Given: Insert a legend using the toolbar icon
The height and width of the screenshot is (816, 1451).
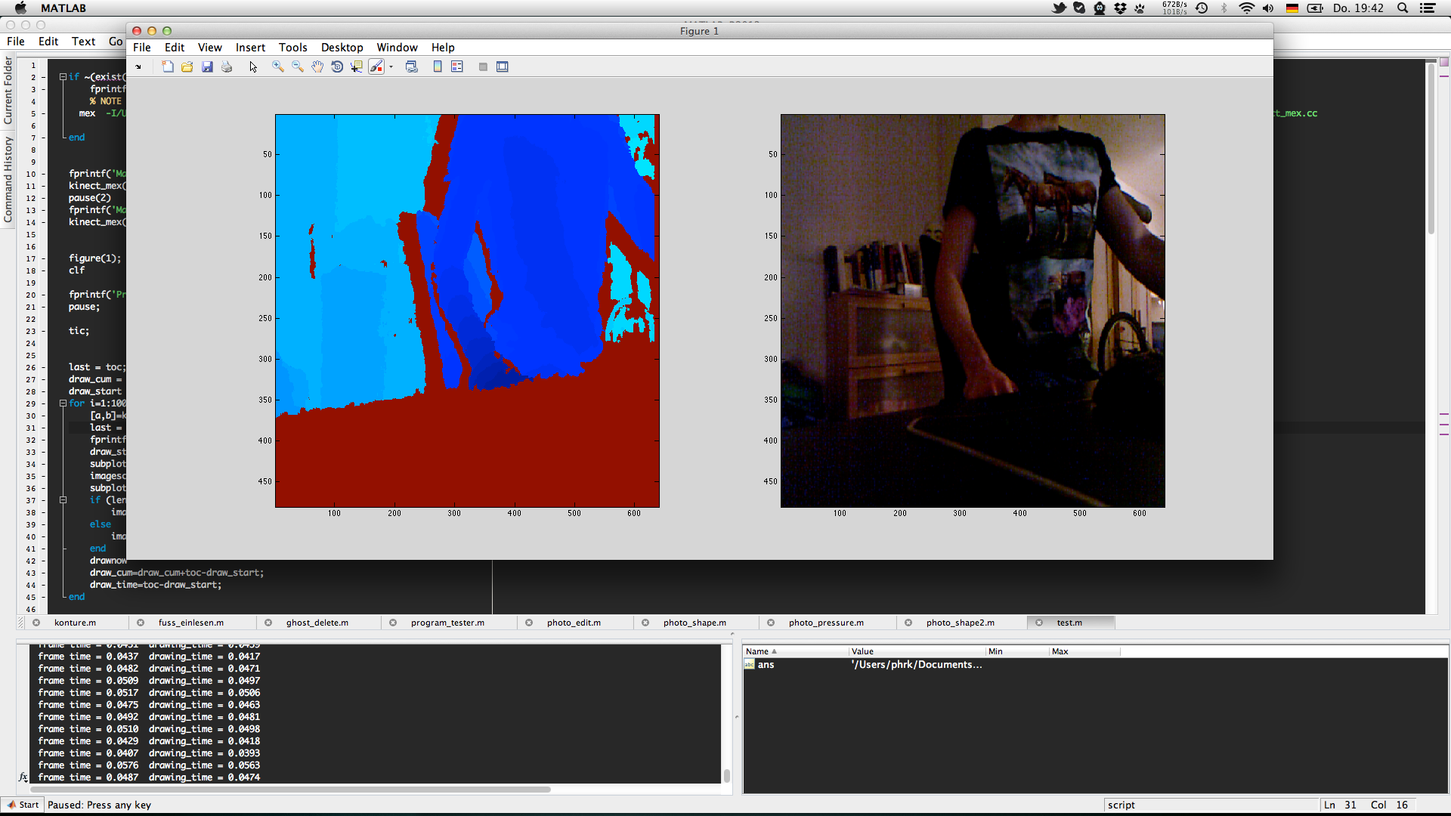Looking at the screenshot, I should click(457, 66).
